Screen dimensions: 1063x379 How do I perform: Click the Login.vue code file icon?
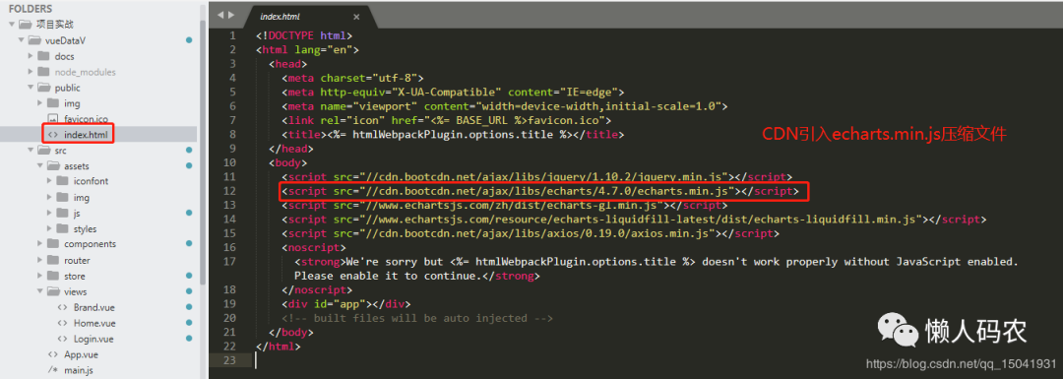coord(62,339)
